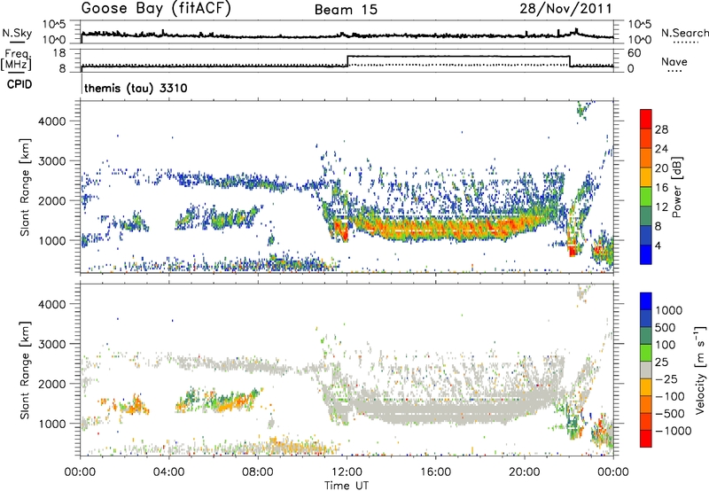709x491 pixels.
Task: Click the orange velocity patch near 06:00 UT
Action: 233,402
